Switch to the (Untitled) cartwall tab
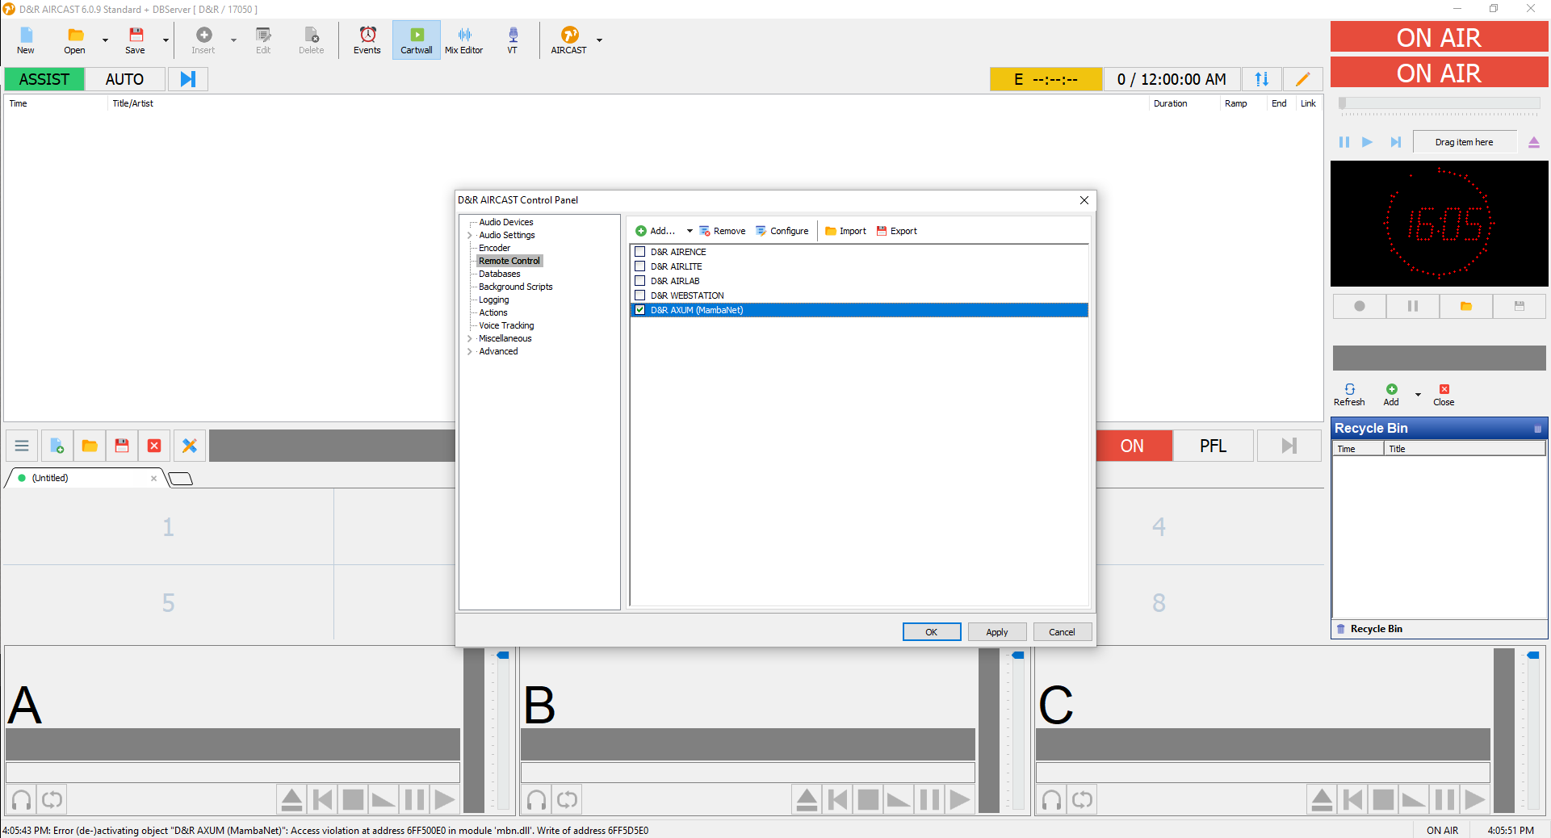The height and width of the screenshot is (838, 1551). coord(50,478)
